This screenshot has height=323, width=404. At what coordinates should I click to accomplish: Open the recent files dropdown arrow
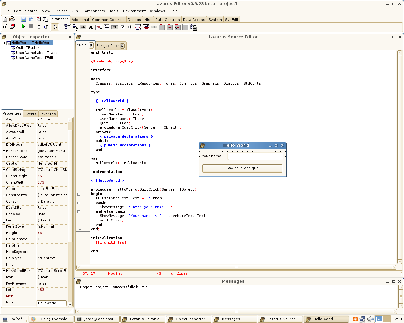18,19
